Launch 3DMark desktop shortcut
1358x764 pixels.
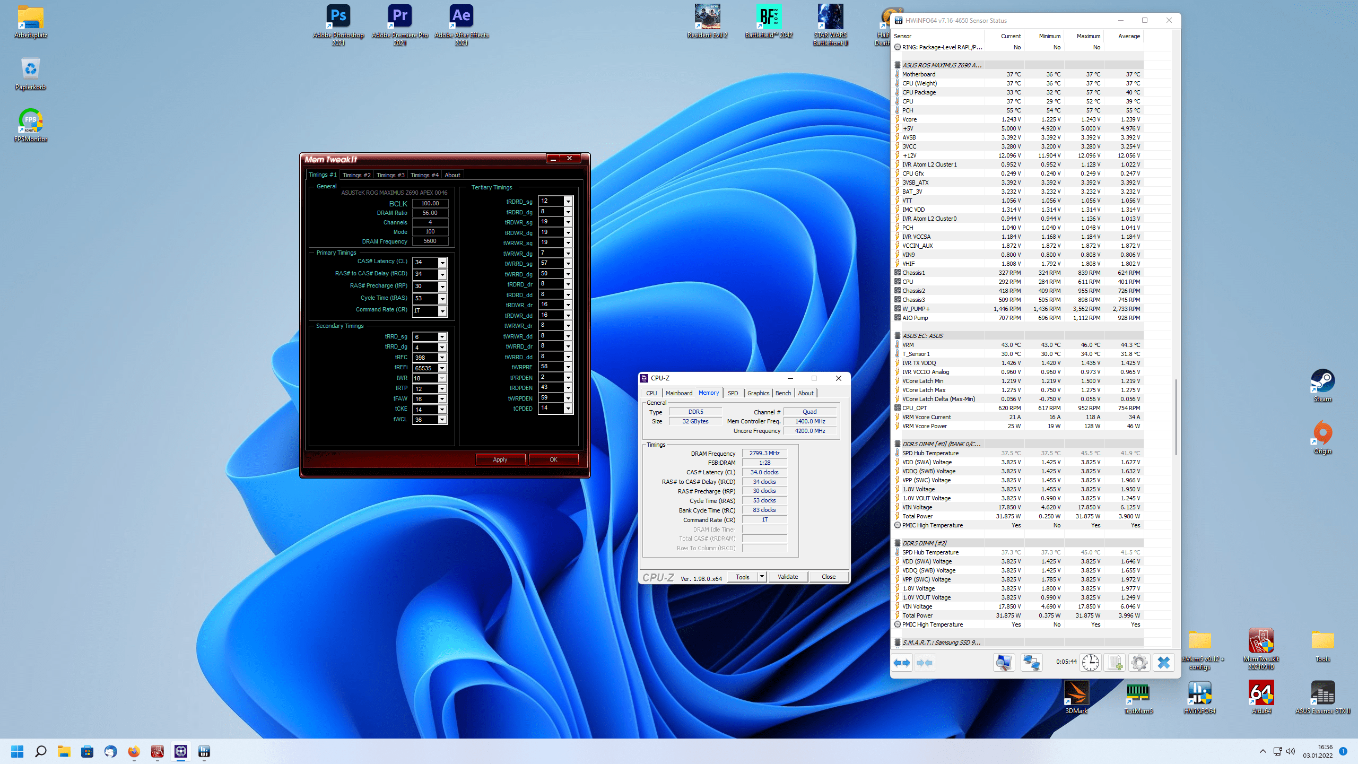(x=1076, y=697)
